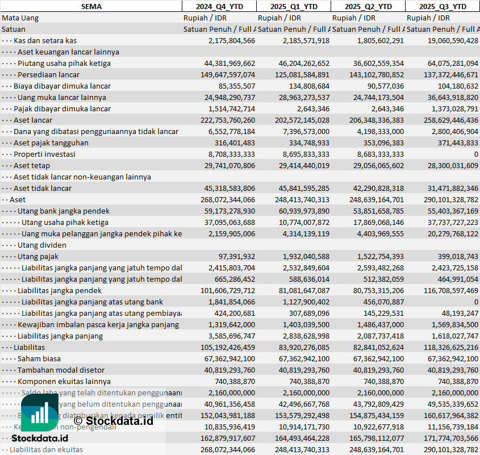480x455 pixels.
Task: Click long-term bank debt value 1,127,900,402
Action: click(x=306, y=301)
